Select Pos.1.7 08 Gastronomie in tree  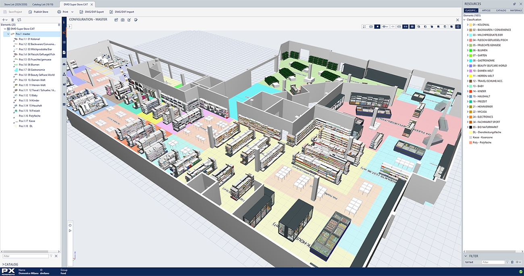tap(31, 70)
